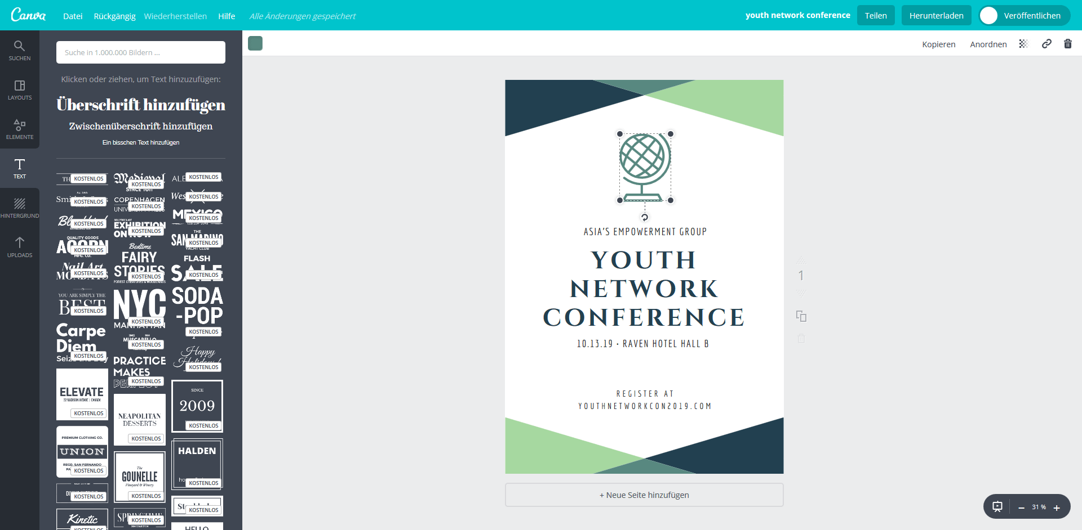This screenshot has width=1082, height=530.
Task: Click the Teilen button
Action: 876,16
